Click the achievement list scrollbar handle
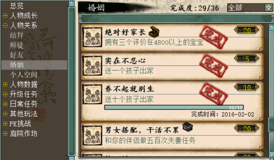Image resolution: width=274 pixels, height=160 pixels. pyautogui.click(x=271, y=125)
